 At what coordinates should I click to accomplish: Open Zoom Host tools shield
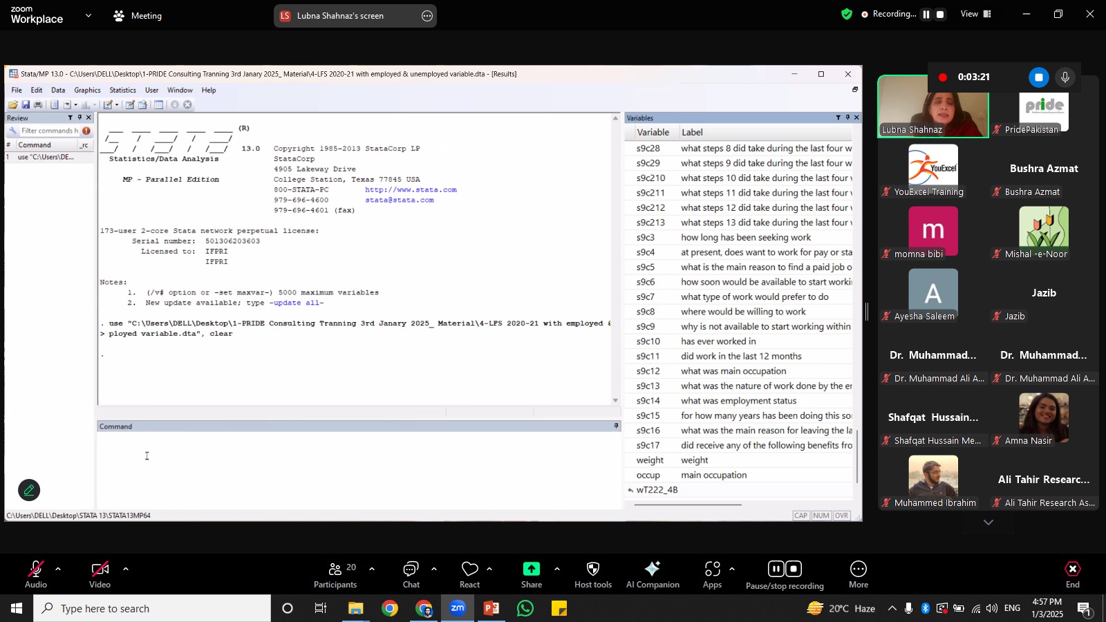(x=593, y=574)
